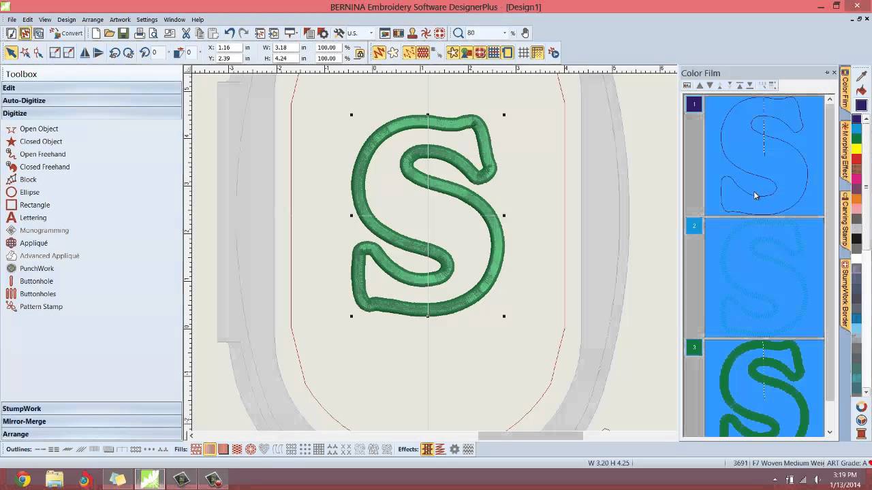
Task: Open the zoom level dropdown
Action: click(x=505, y=33)
